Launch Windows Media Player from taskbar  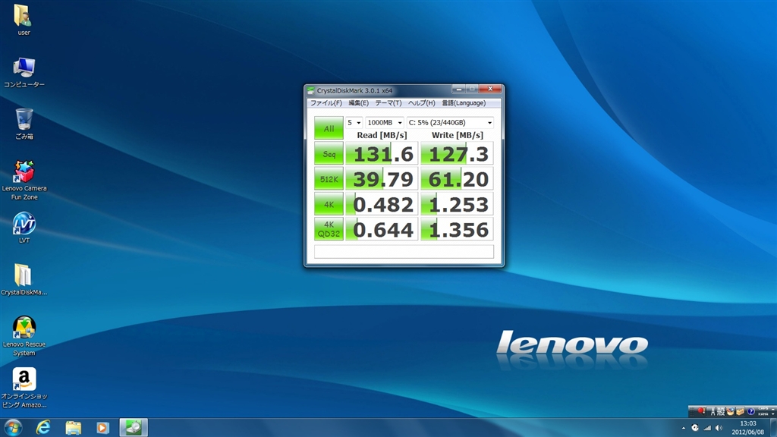(102, 427)
